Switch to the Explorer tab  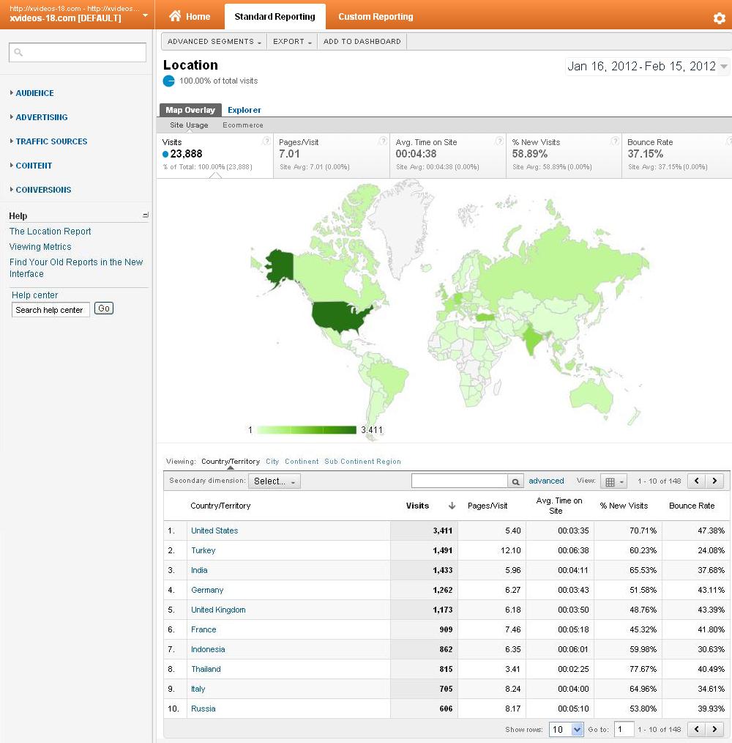pos(244,110)
